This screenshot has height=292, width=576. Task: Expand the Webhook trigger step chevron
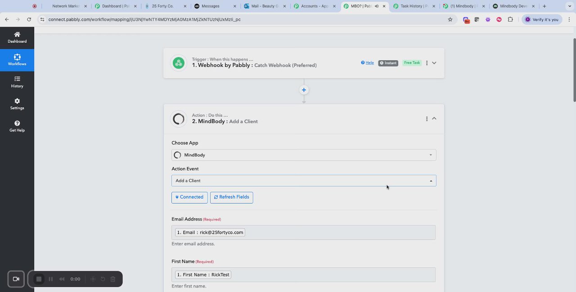click(434, 63)
